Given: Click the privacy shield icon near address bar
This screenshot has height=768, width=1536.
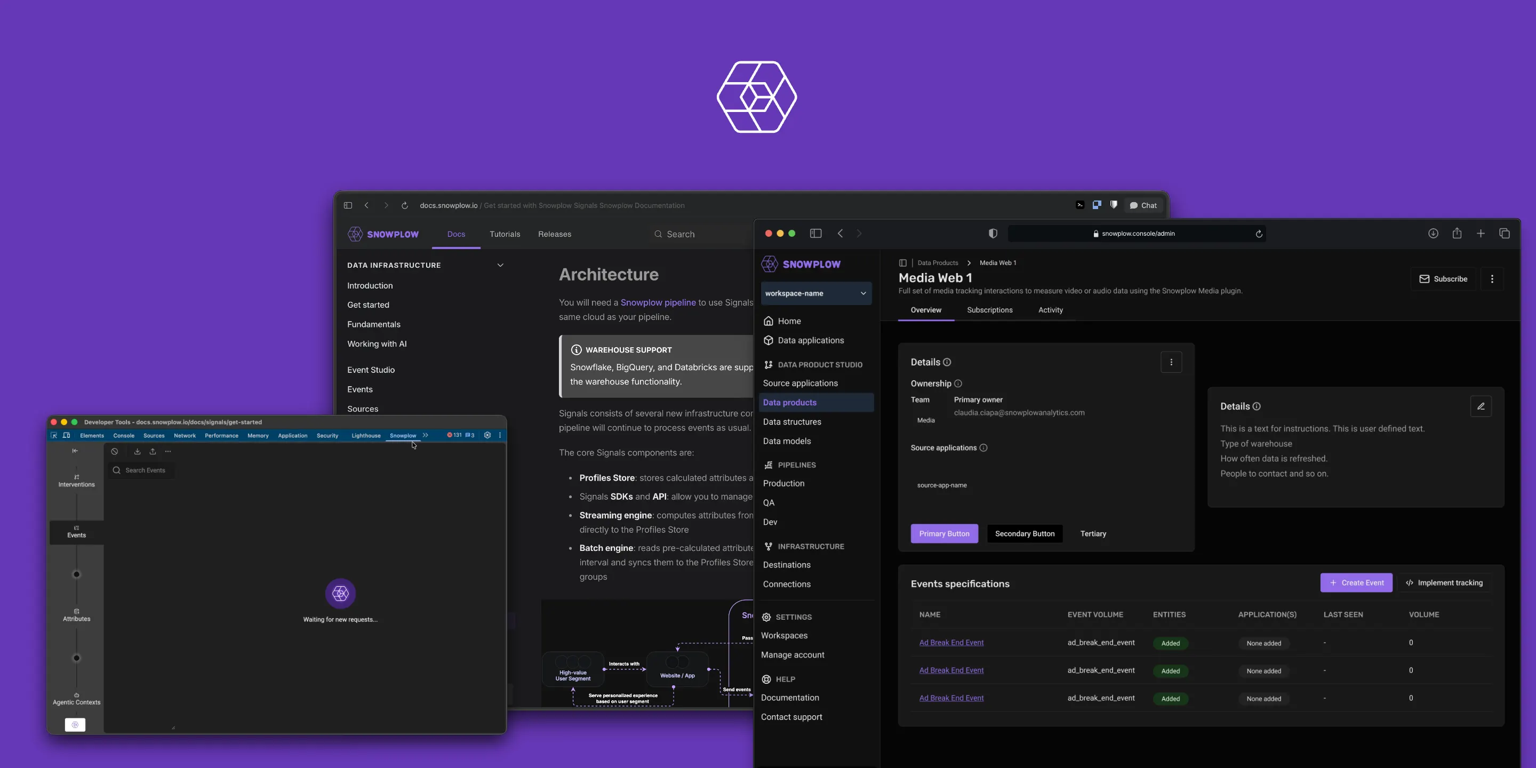Looking at the screenshot, I should (x=993, y=234).
